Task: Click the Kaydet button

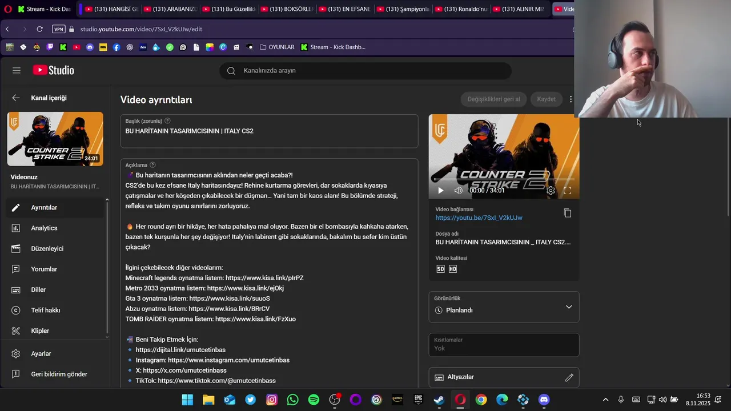Action: (546, 99)
